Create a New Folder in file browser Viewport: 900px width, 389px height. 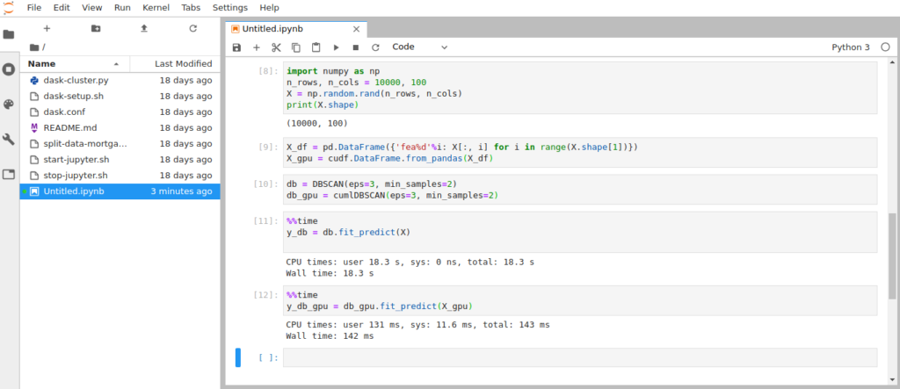pos(96,28)
